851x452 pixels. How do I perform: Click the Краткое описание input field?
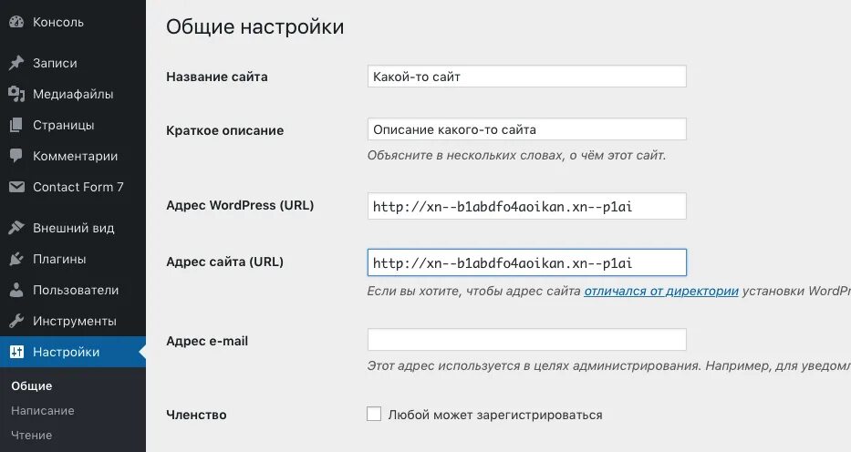click(526, 129)
